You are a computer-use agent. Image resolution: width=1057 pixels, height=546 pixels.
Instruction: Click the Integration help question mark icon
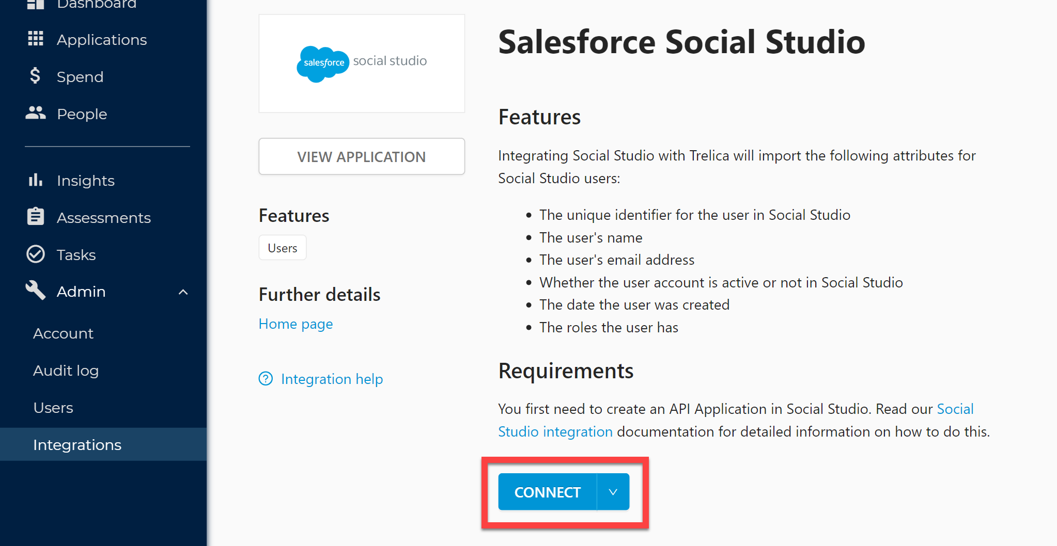click(266, 379)
